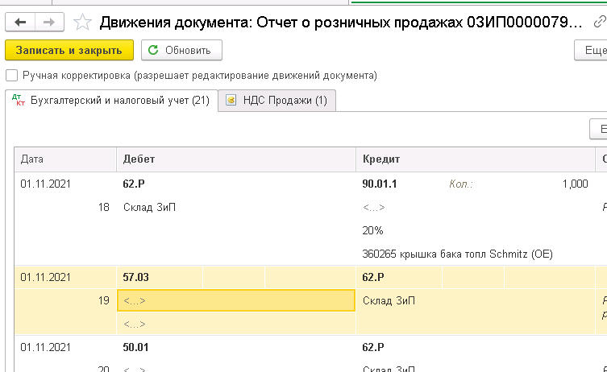
Task: Click the Кредит column header
Action: pyautogui.click(x=474, y=159)
